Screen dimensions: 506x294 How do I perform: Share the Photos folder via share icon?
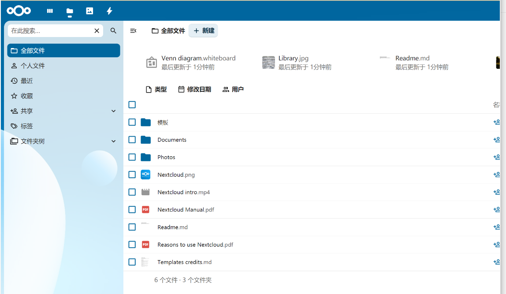point(497,157)
